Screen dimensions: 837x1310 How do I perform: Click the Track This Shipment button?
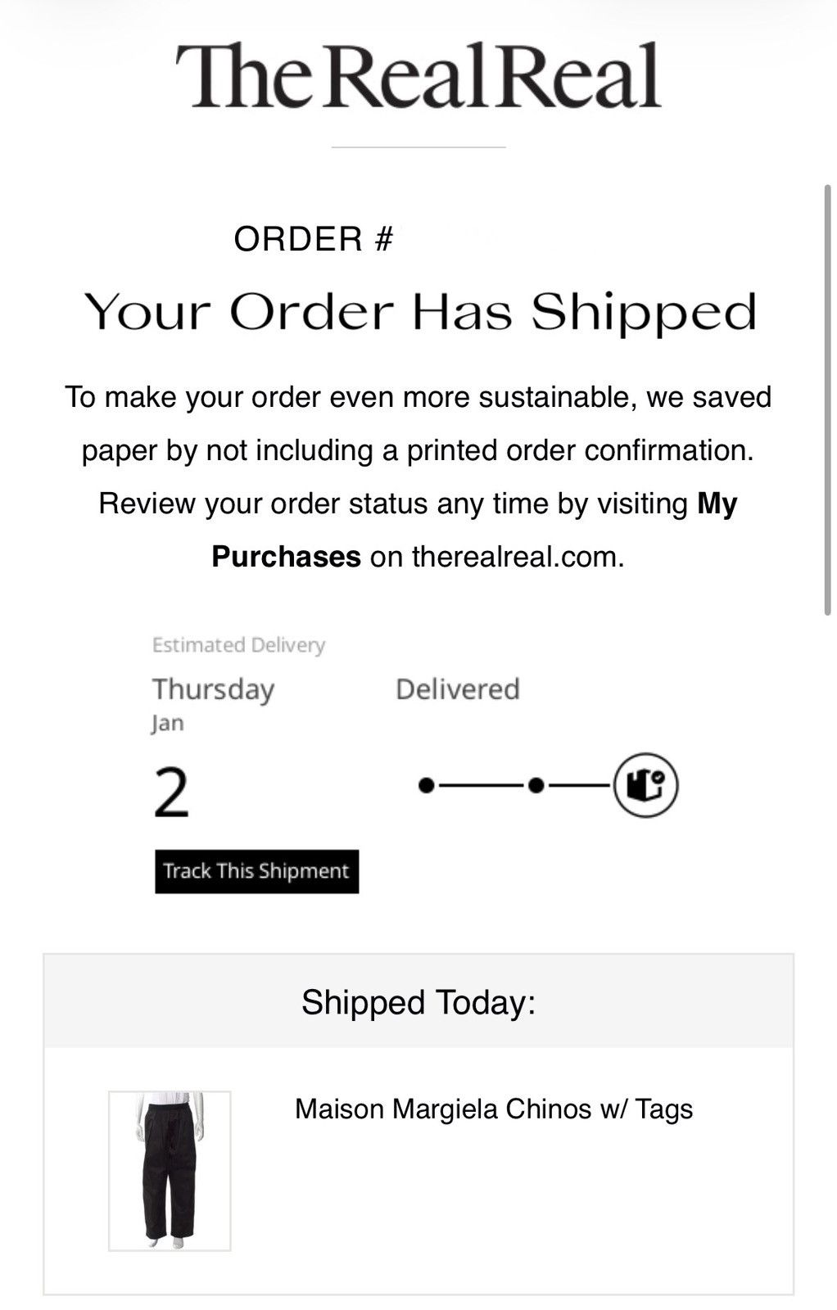tap(256, 871)
